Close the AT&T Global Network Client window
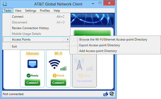The height and width of the screenshot is (99, 161). (109, 3)
